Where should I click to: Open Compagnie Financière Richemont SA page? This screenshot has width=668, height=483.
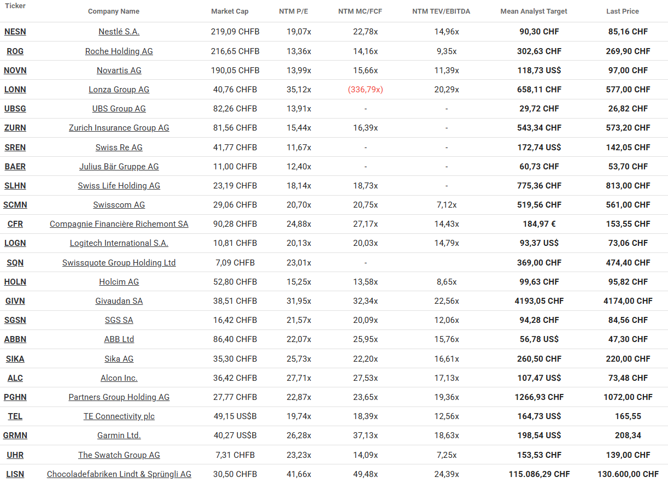pyautogui.click(x=119, y=224)
